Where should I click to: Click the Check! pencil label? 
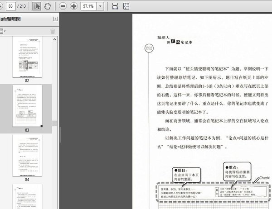(x=262, y=180)
